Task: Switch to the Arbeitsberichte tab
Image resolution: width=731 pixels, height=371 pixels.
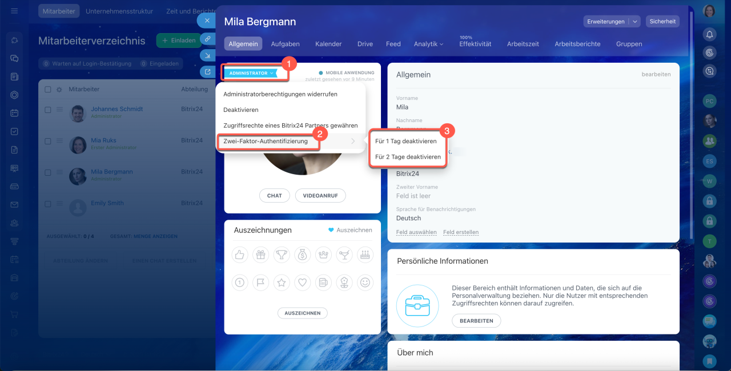Action: (x=577, y=44)
